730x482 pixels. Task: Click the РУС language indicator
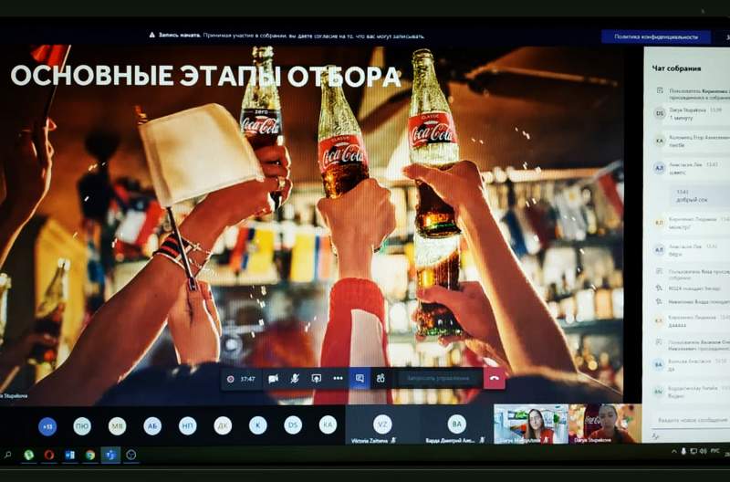click(x=715, y=451)
